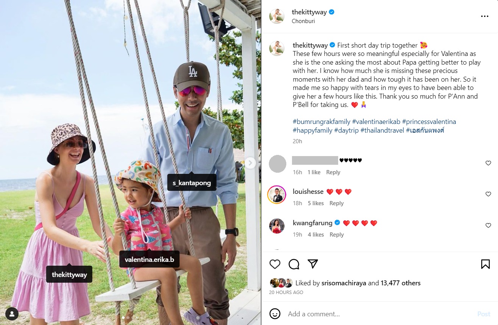Screen dimensions: 498x325
Task: Share post via paper plane icon
Action: 313,264
